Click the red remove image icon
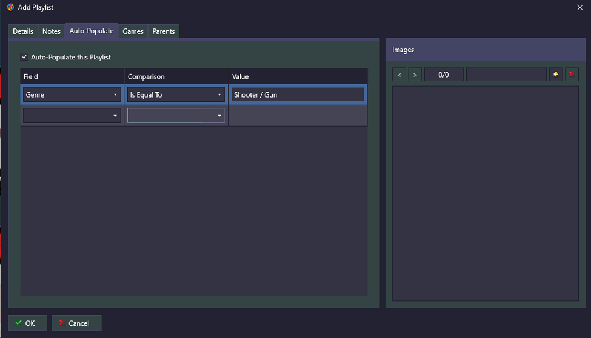The width and height of the screenshot is (591, 338). click(x=572, y=75)
